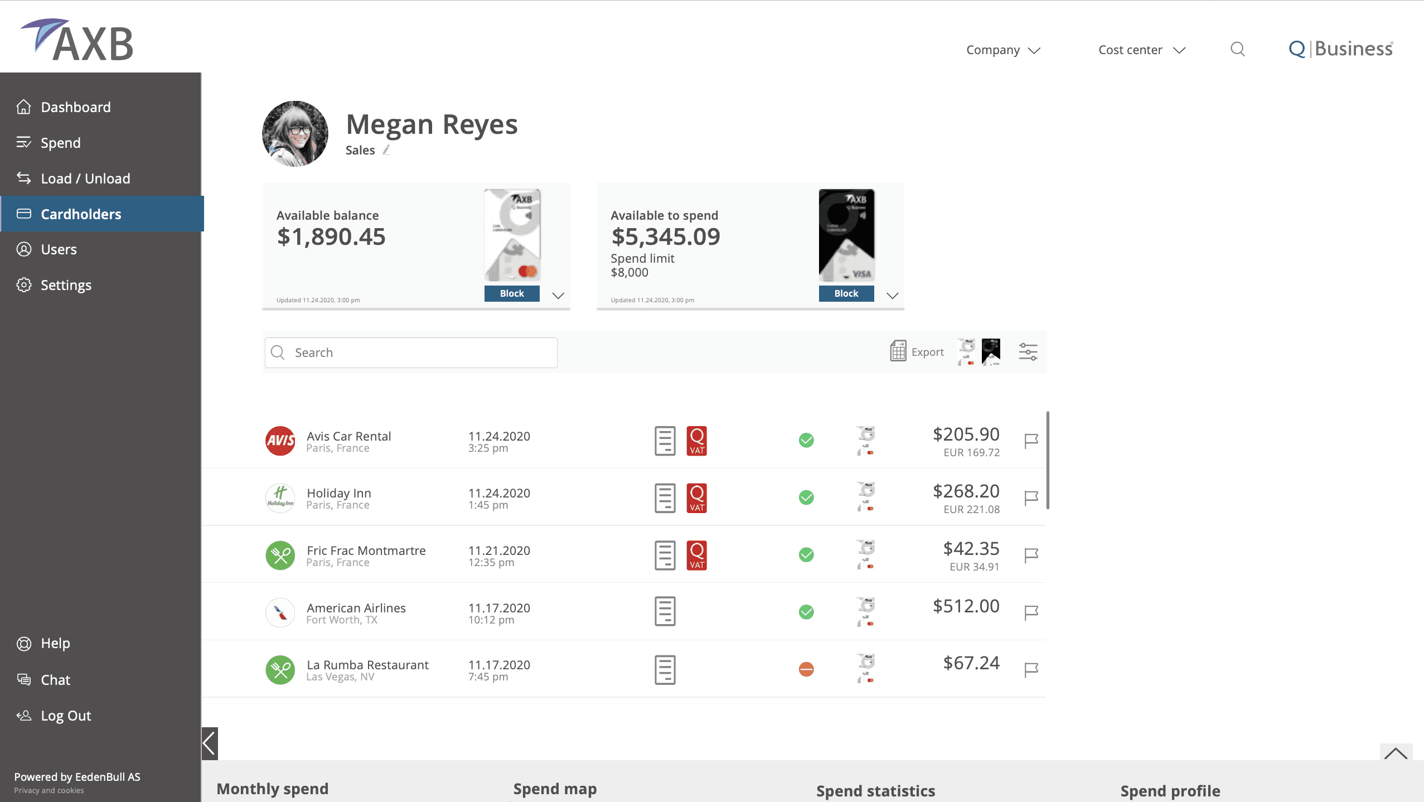Flag the American Airlines transaction

(x=1031, y=612)
